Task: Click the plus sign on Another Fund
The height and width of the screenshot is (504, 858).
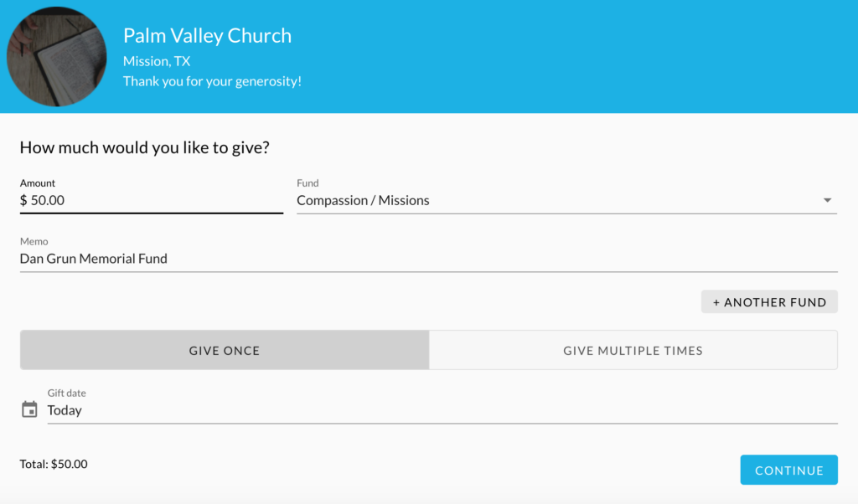Action: click(716, 302)
